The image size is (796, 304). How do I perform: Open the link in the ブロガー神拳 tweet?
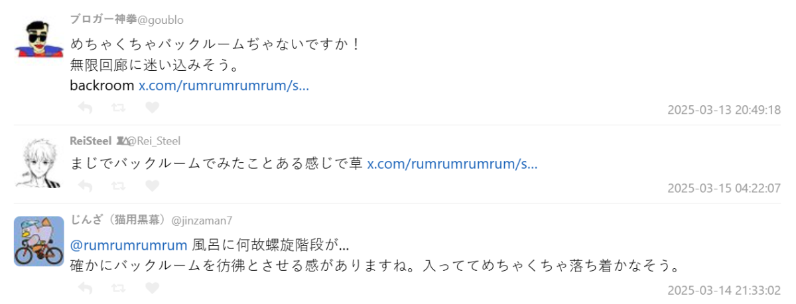(224, 85)
